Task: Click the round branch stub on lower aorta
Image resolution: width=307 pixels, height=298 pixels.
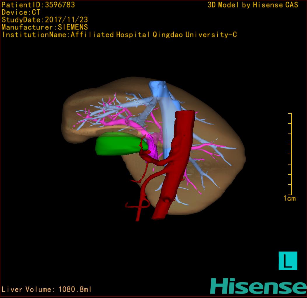Action: click(x=166, y=201)
